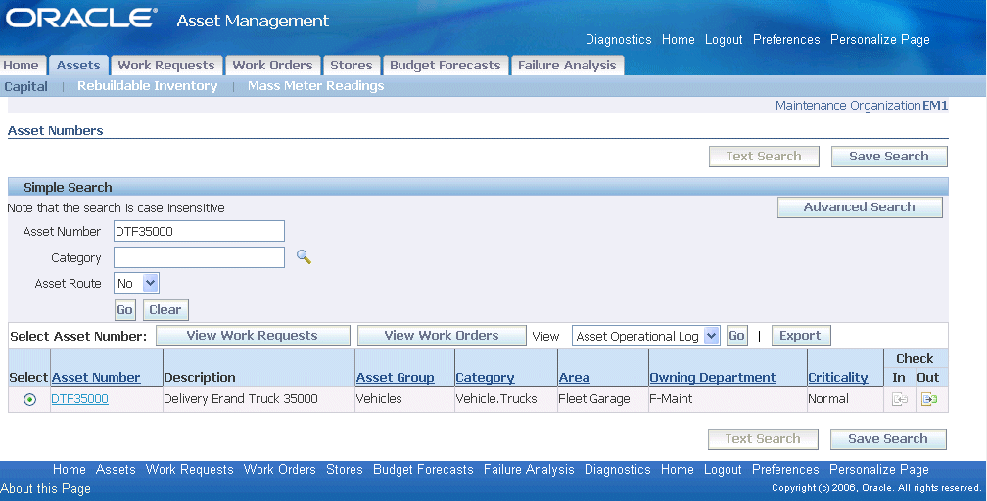Click the View Work Requests button

tap(253, 336)
